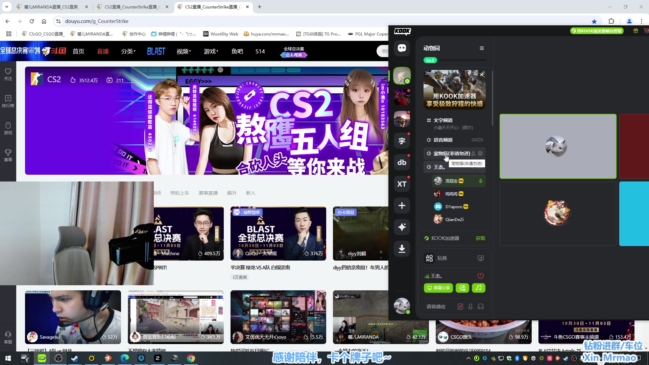
Task: Click screen projection icon beside 玩具
Action: click(480, 258)
